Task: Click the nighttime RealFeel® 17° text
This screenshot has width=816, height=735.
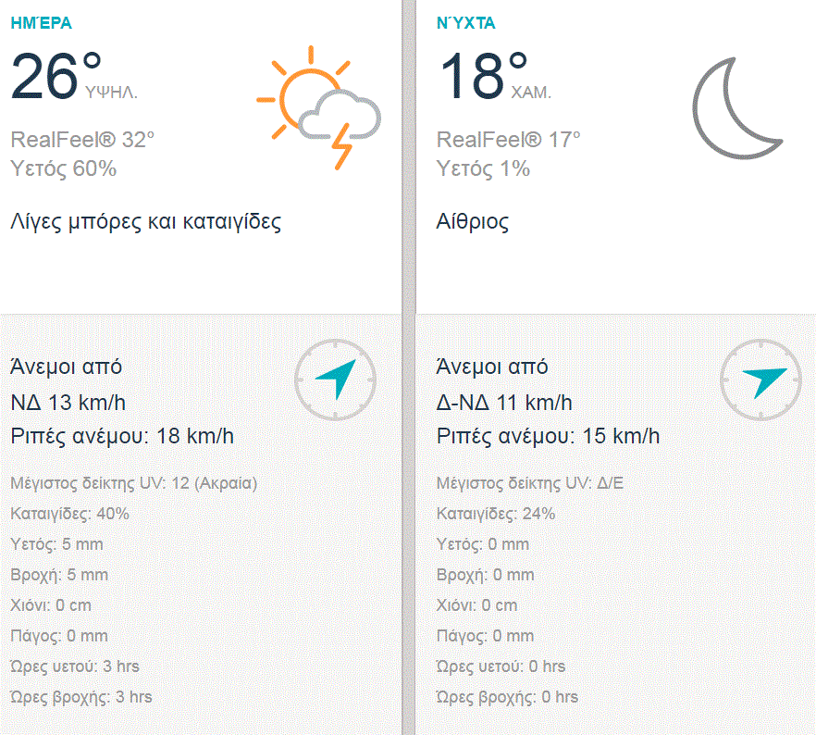Action: 508,140
